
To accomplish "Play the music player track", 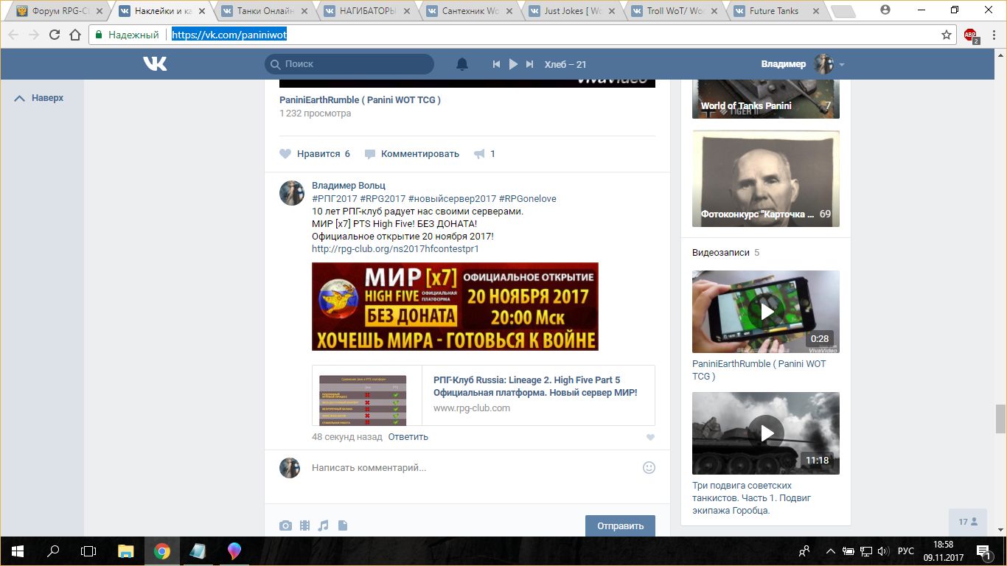I will (x=513, y=64).
